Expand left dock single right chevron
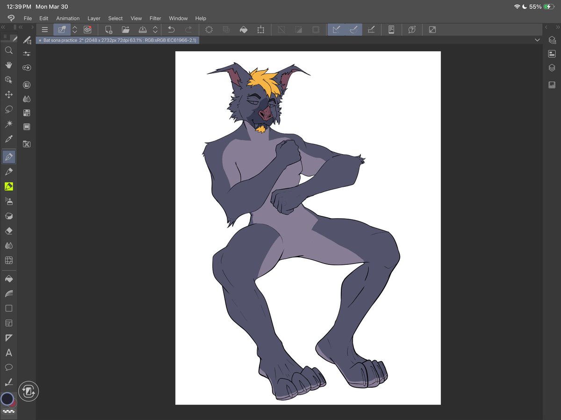Viewport: 561px width, 420px height. pyautogui.click(x=32, y=27)
